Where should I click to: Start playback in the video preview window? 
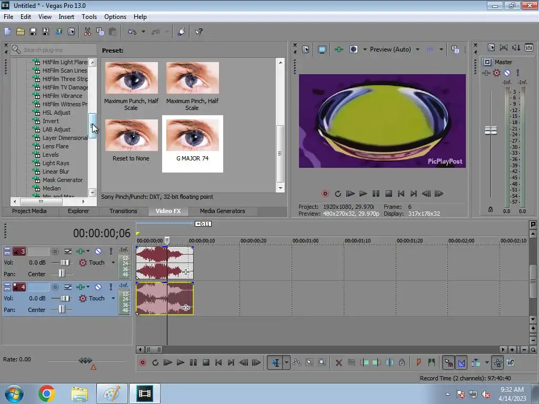click(363, 194)
